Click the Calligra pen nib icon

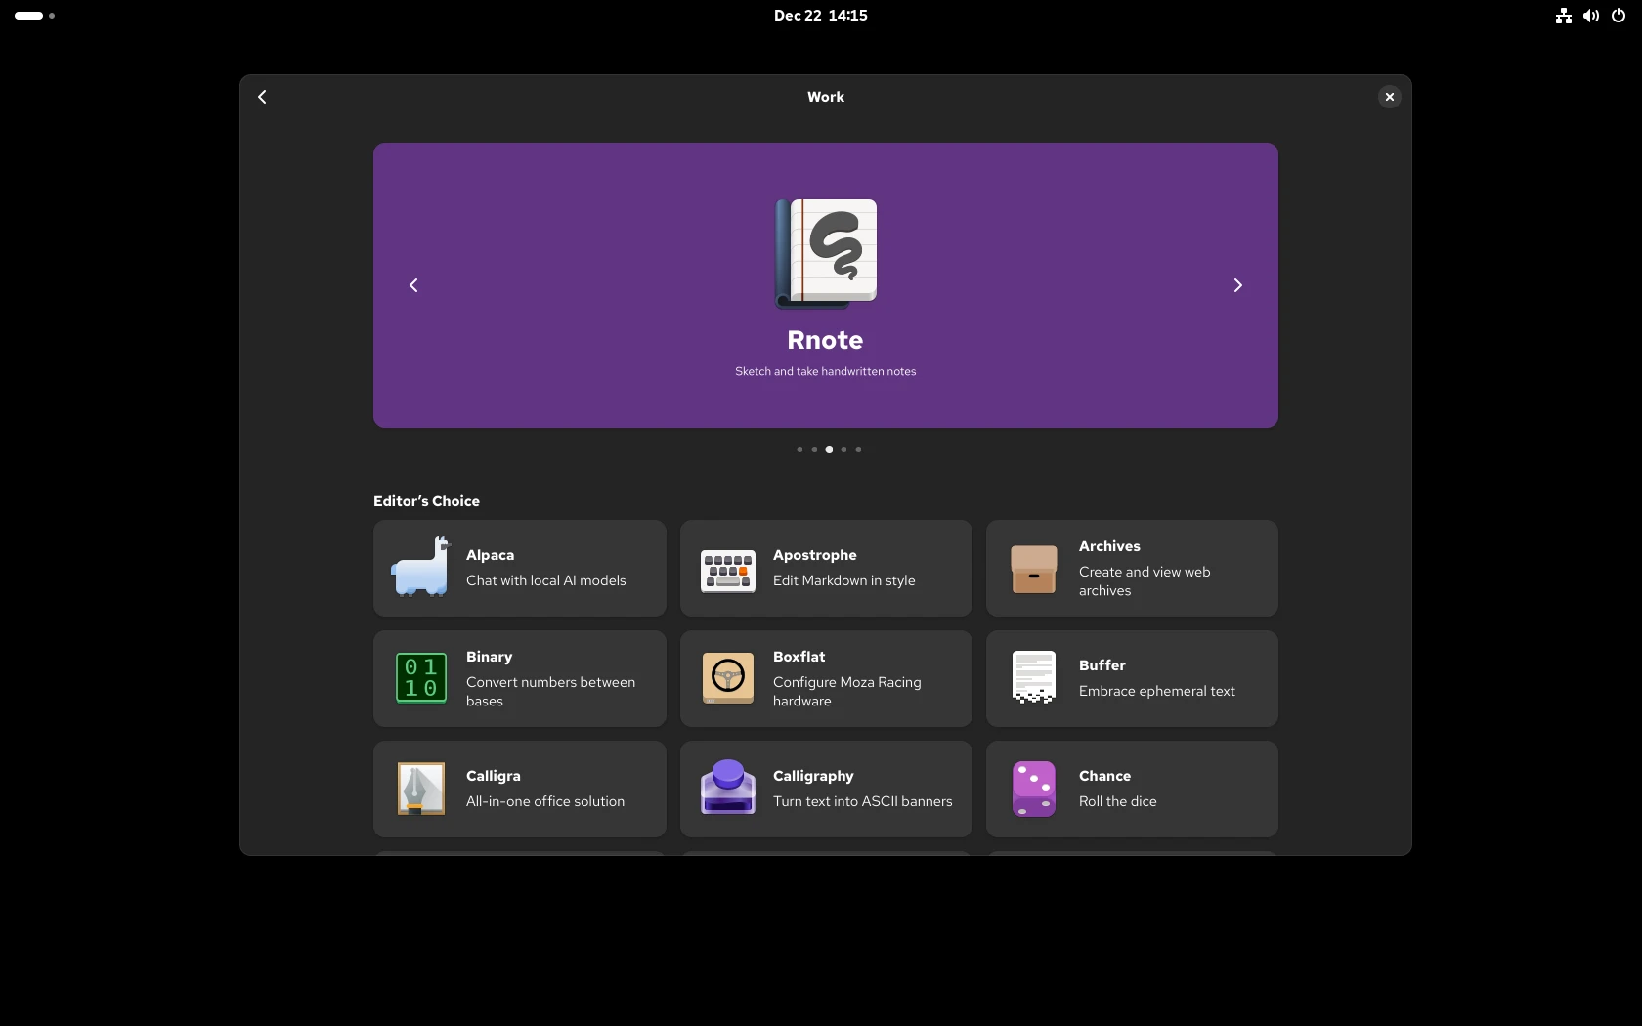(420, 789)
